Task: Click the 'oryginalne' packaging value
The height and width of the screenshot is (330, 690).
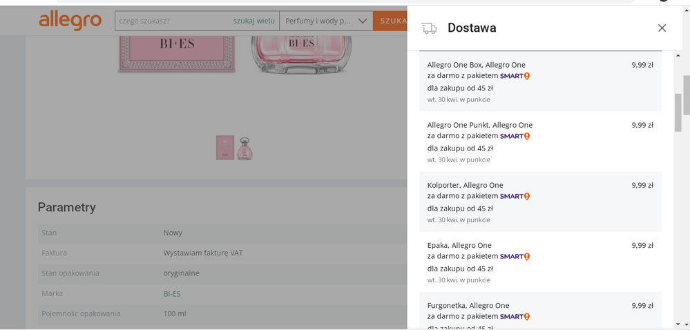Action: pyautogui.click(x=181, y=273)
